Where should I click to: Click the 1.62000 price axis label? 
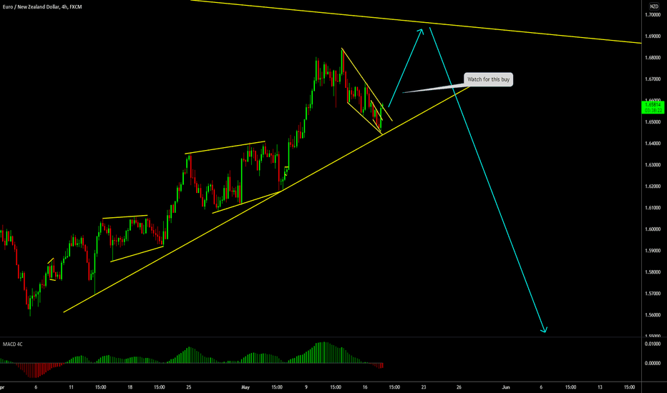[653, 186]
